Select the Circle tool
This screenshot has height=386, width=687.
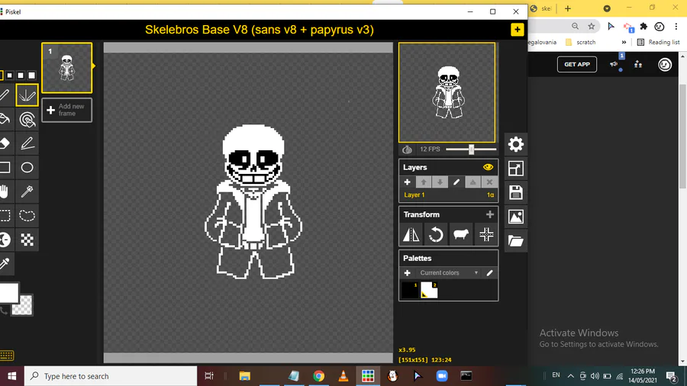click(27, 167)
